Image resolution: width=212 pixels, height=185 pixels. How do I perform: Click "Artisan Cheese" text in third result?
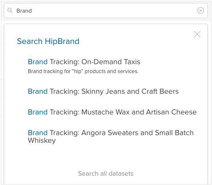tap(172, 112)
